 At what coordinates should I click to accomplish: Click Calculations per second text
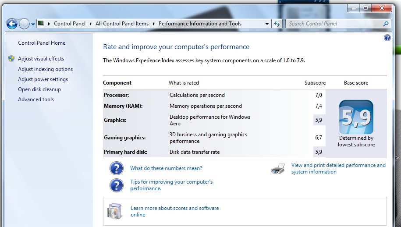[197, 95]
